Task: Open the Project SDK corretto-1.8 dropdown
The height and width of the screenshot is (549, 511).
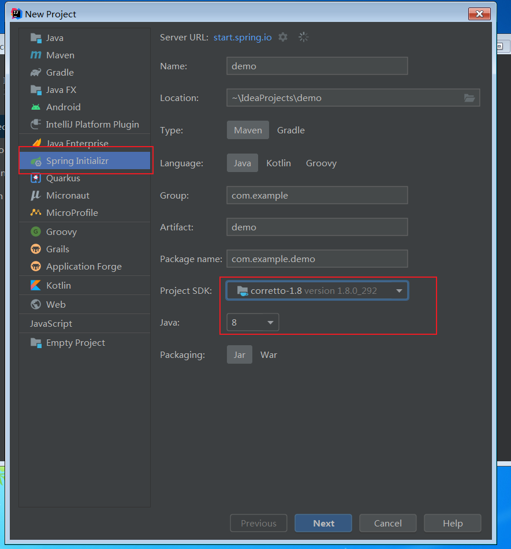Action: (318, 290)
